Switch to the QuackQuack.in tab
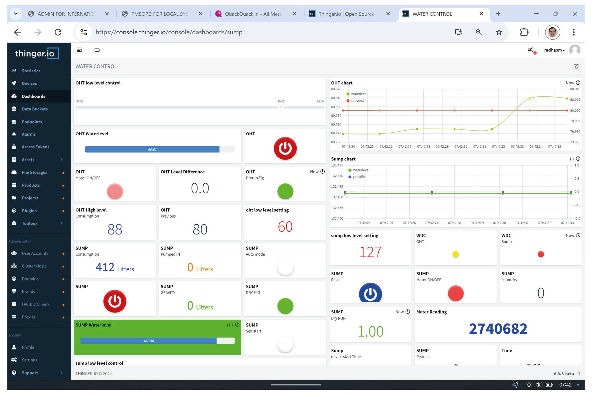 pyautogui.click(x=253, y=14)
